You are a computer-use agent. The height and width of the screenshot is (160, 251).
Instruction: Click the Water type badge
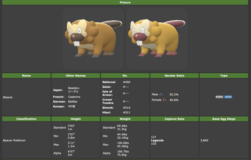tap(228, 97)
